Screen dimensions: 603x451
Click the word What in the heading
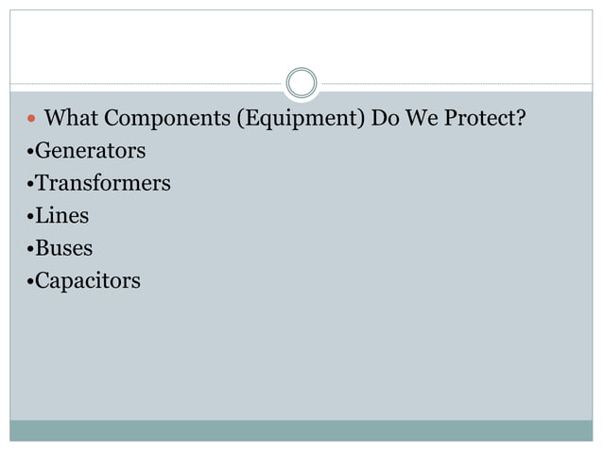71,117
